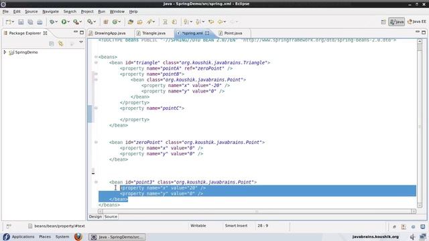This screenshot has height=241, width=429.
Task: Click the Save All toolbar icon
Action: [30, 22]
